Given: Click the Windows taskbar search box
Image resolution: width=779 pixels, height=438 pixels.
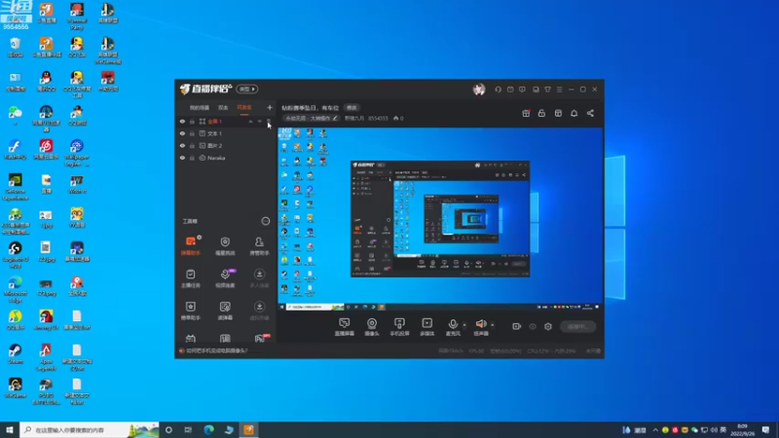Looking at the screenshot, I should (x=90, y=430).
